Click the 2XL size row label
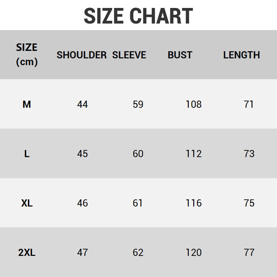 27,253
